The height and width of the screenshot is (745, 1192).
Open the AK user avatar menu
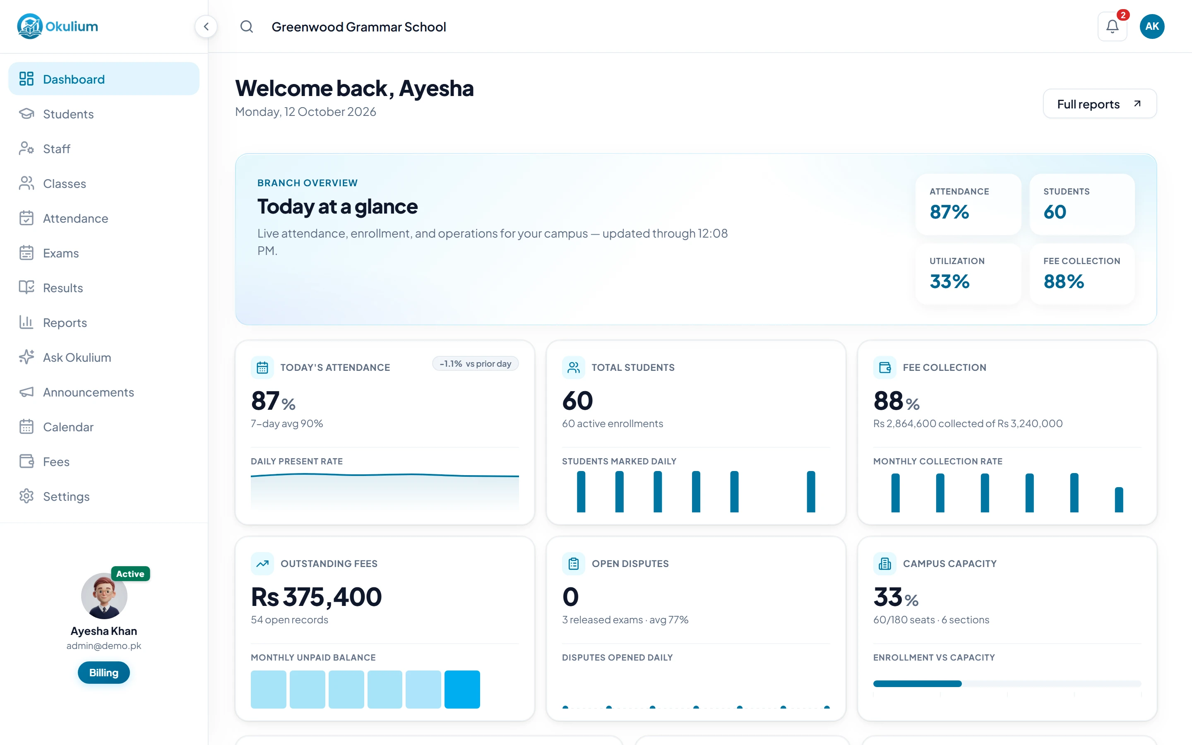tap(1151, 26)
